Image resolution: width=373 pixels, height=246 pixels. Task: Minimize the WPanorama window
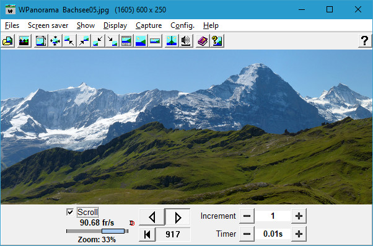[302, 9]
